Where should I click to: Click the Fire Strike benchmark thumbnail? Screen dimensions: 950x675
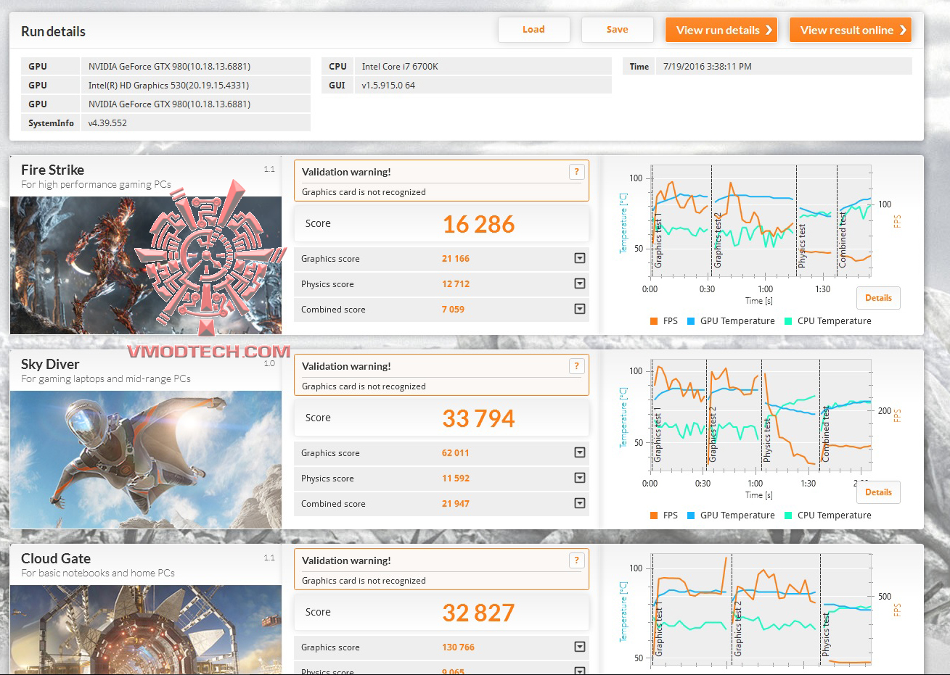tap(146, 265)
